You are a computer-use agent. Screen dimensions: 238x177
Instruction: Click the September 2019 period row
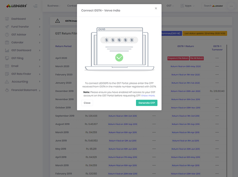coord(65,116)
